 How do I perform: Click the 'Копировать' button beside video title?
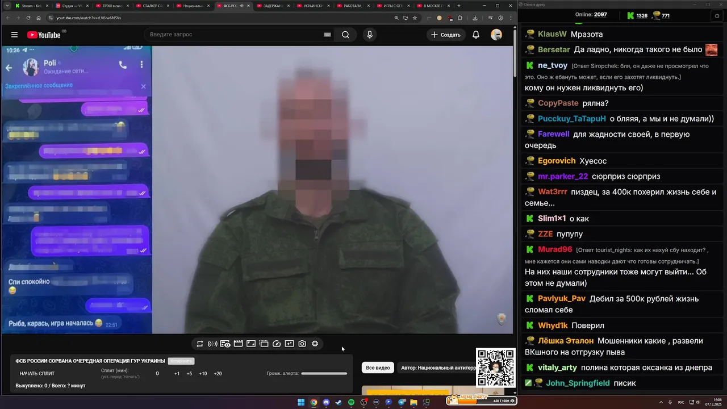tap(181, 361)
